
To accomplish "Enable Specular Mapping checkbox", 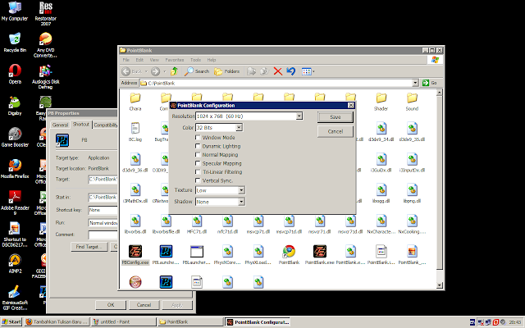I will click(198, 163).
